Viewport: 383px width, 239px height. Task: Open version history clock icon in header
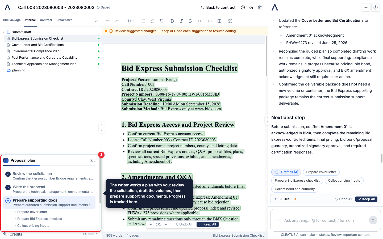tap(243, 7)
